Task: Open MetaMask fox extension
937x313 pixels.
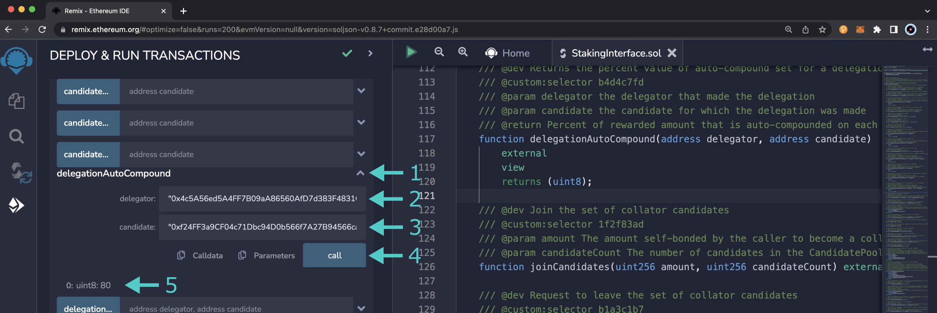Action: pyautogui.click(x=860, y=30)
